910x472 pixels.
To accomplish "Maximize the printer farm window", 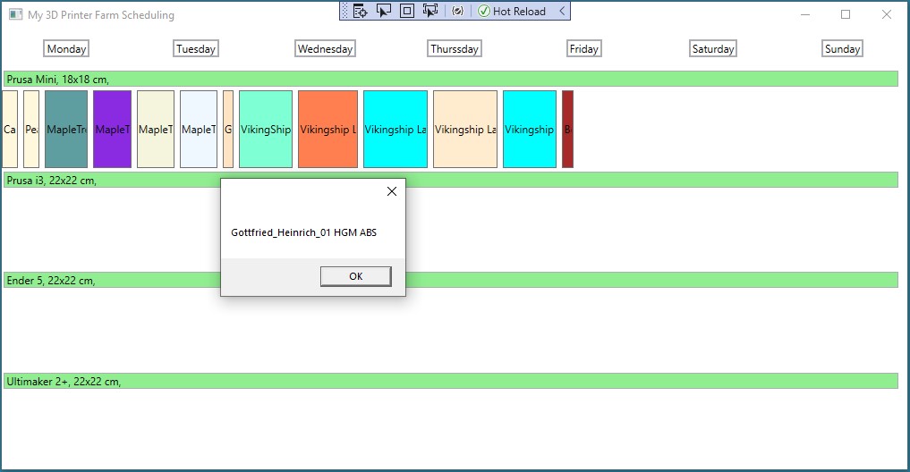I will (x=846, y=14).
